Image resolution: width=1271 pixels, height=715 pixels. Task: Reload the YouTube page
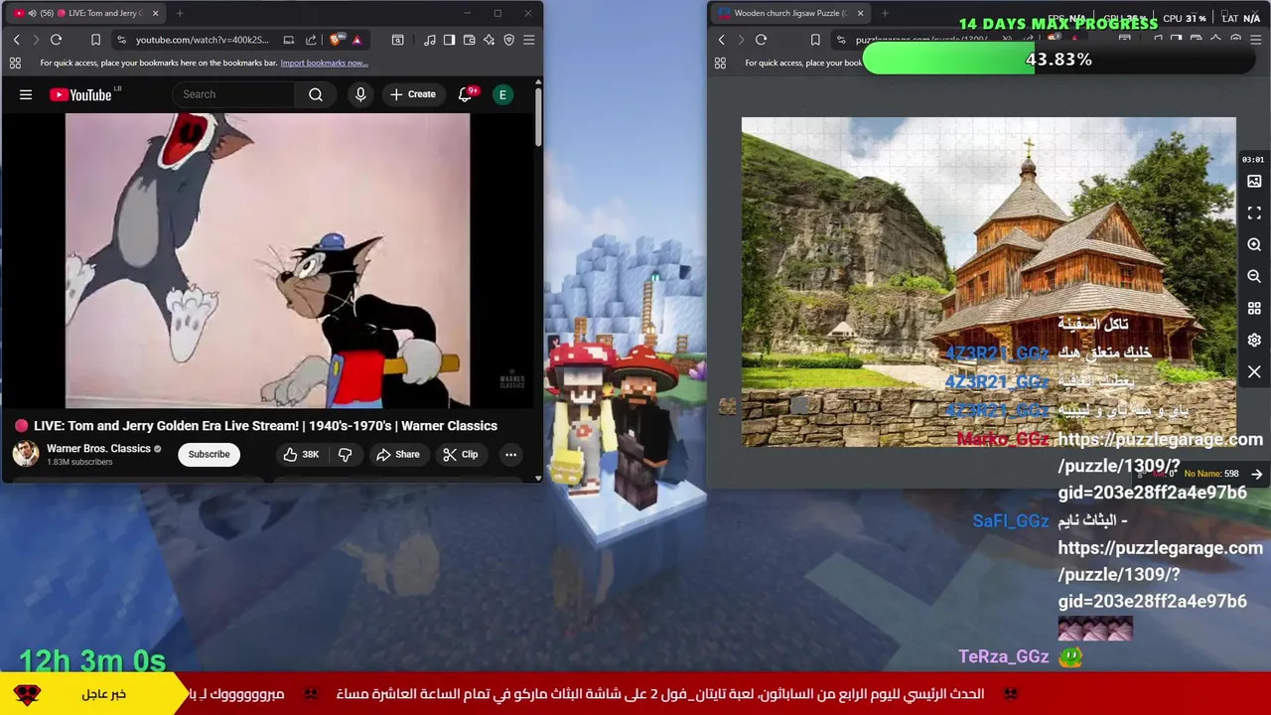click(56, 40)
